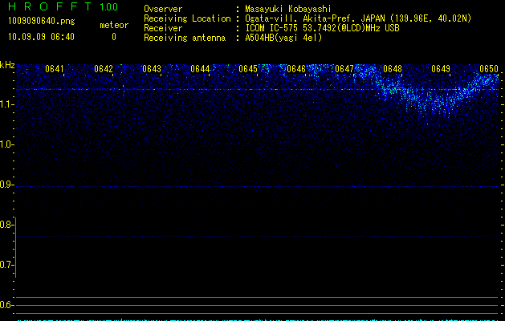Select the file name 1009090640.png
The width and height of the screenshot is (505, 321).
(x=42, y=21)
